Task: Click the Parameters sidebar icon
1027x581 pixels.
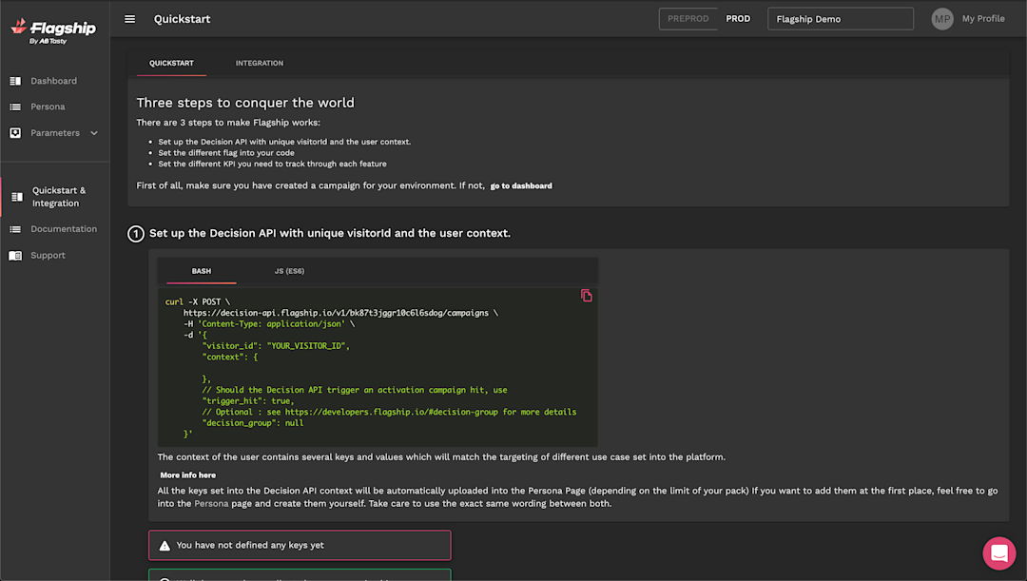Action: (x=15, y=133)
